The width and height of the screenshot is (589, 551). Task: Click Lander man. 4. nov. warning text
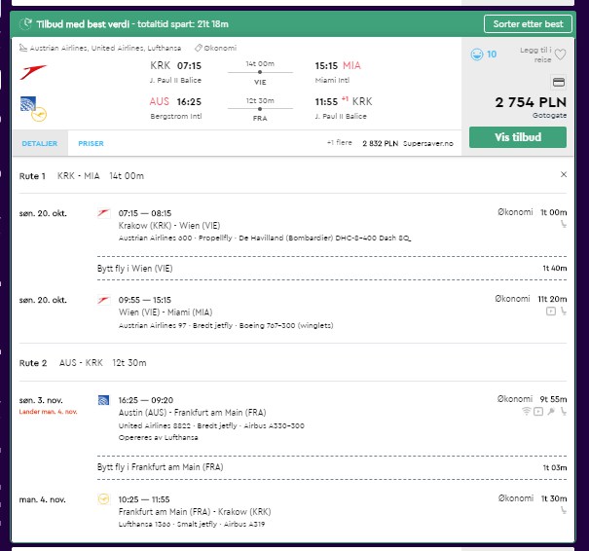coord(48,412)
